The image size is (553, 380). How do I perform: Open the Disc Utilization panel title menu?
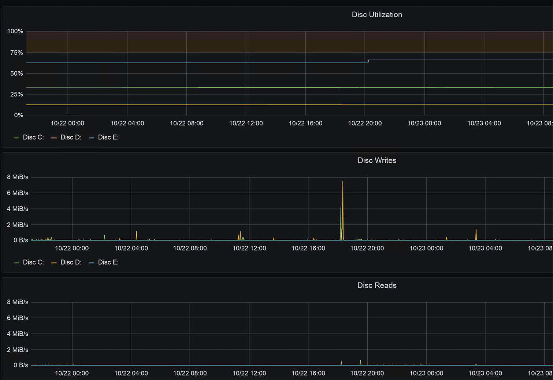377,15
